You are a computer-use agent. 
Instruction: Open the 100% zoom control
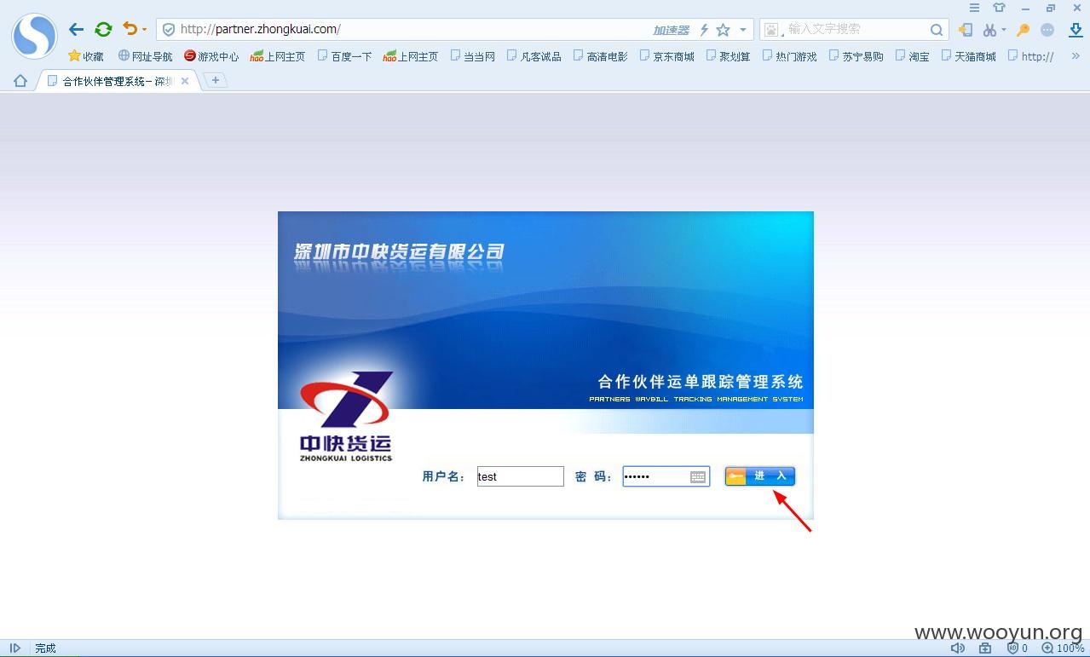coord(1064,648)
